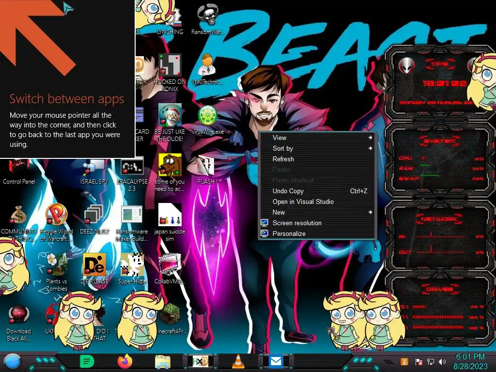Launch Plants vs Zombies icon
This screenshot has height=372, width=496.
pos(57,273)
